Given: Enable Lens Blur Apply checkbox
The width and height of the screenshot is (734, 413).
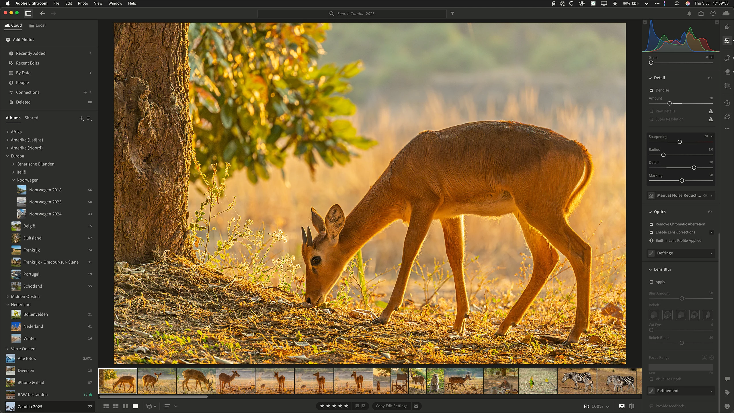Looking at the screenshot, I should 651,282.
